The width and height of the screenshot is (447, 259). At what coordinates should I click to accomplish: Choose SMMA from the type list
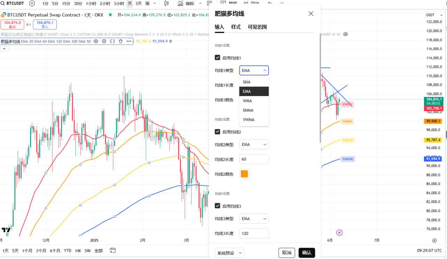click(254, 110)
